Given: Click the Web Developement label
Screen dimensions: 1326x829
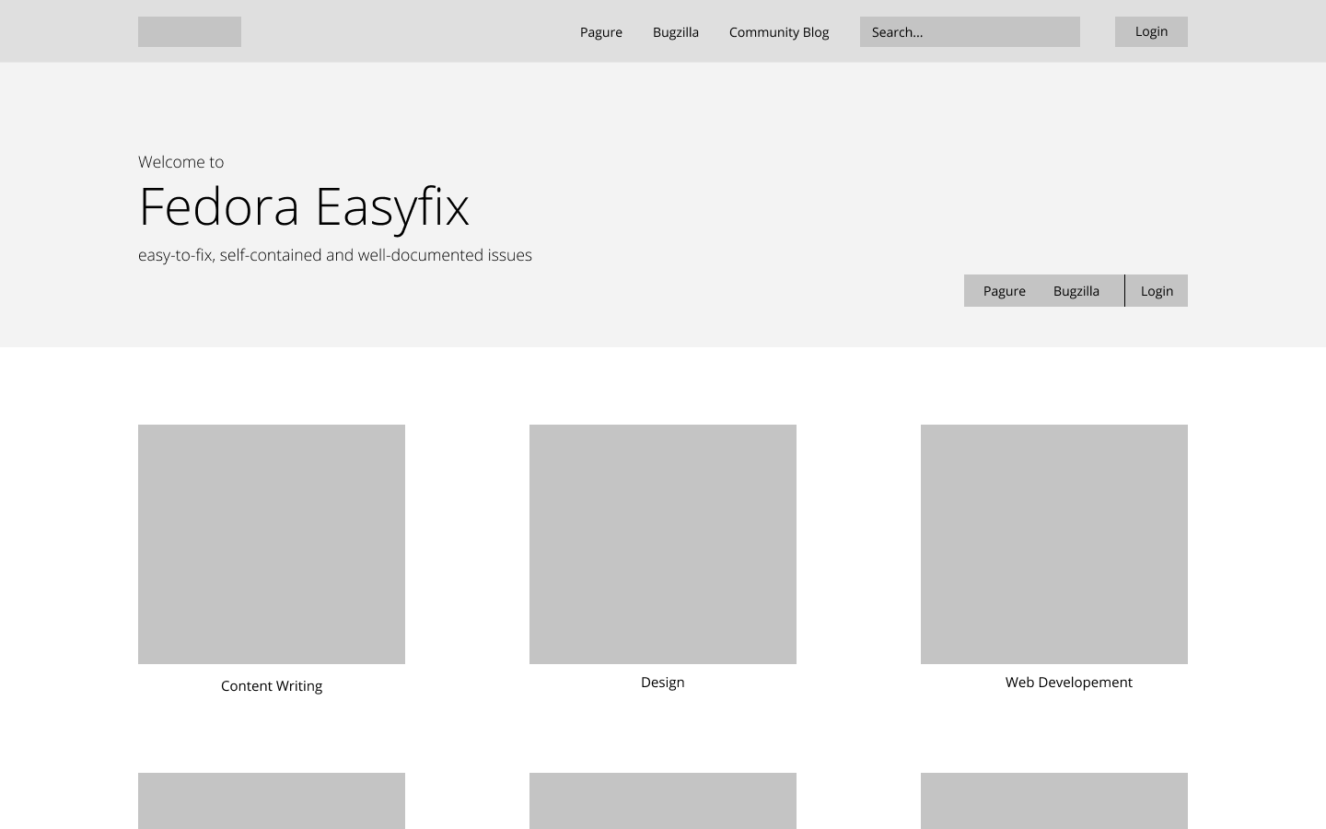Looking at the screenshot, I should pos(1069,683).
